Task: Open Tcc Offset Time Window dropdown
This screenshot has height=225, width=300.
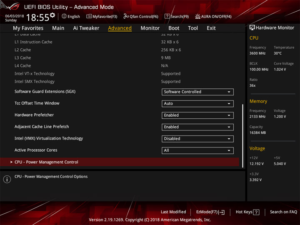Action: pyautogui.click(x=197, y=103)
